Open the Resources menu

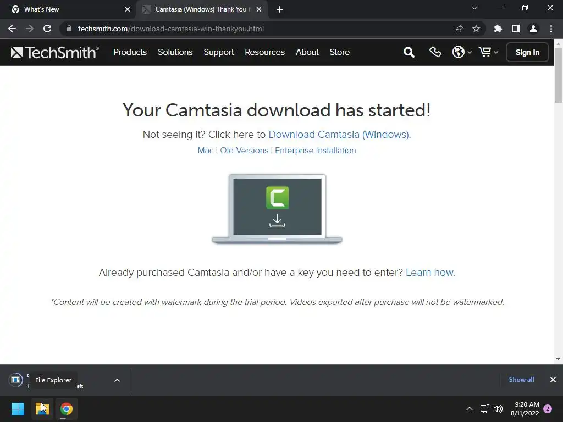(x=264, y=52)
